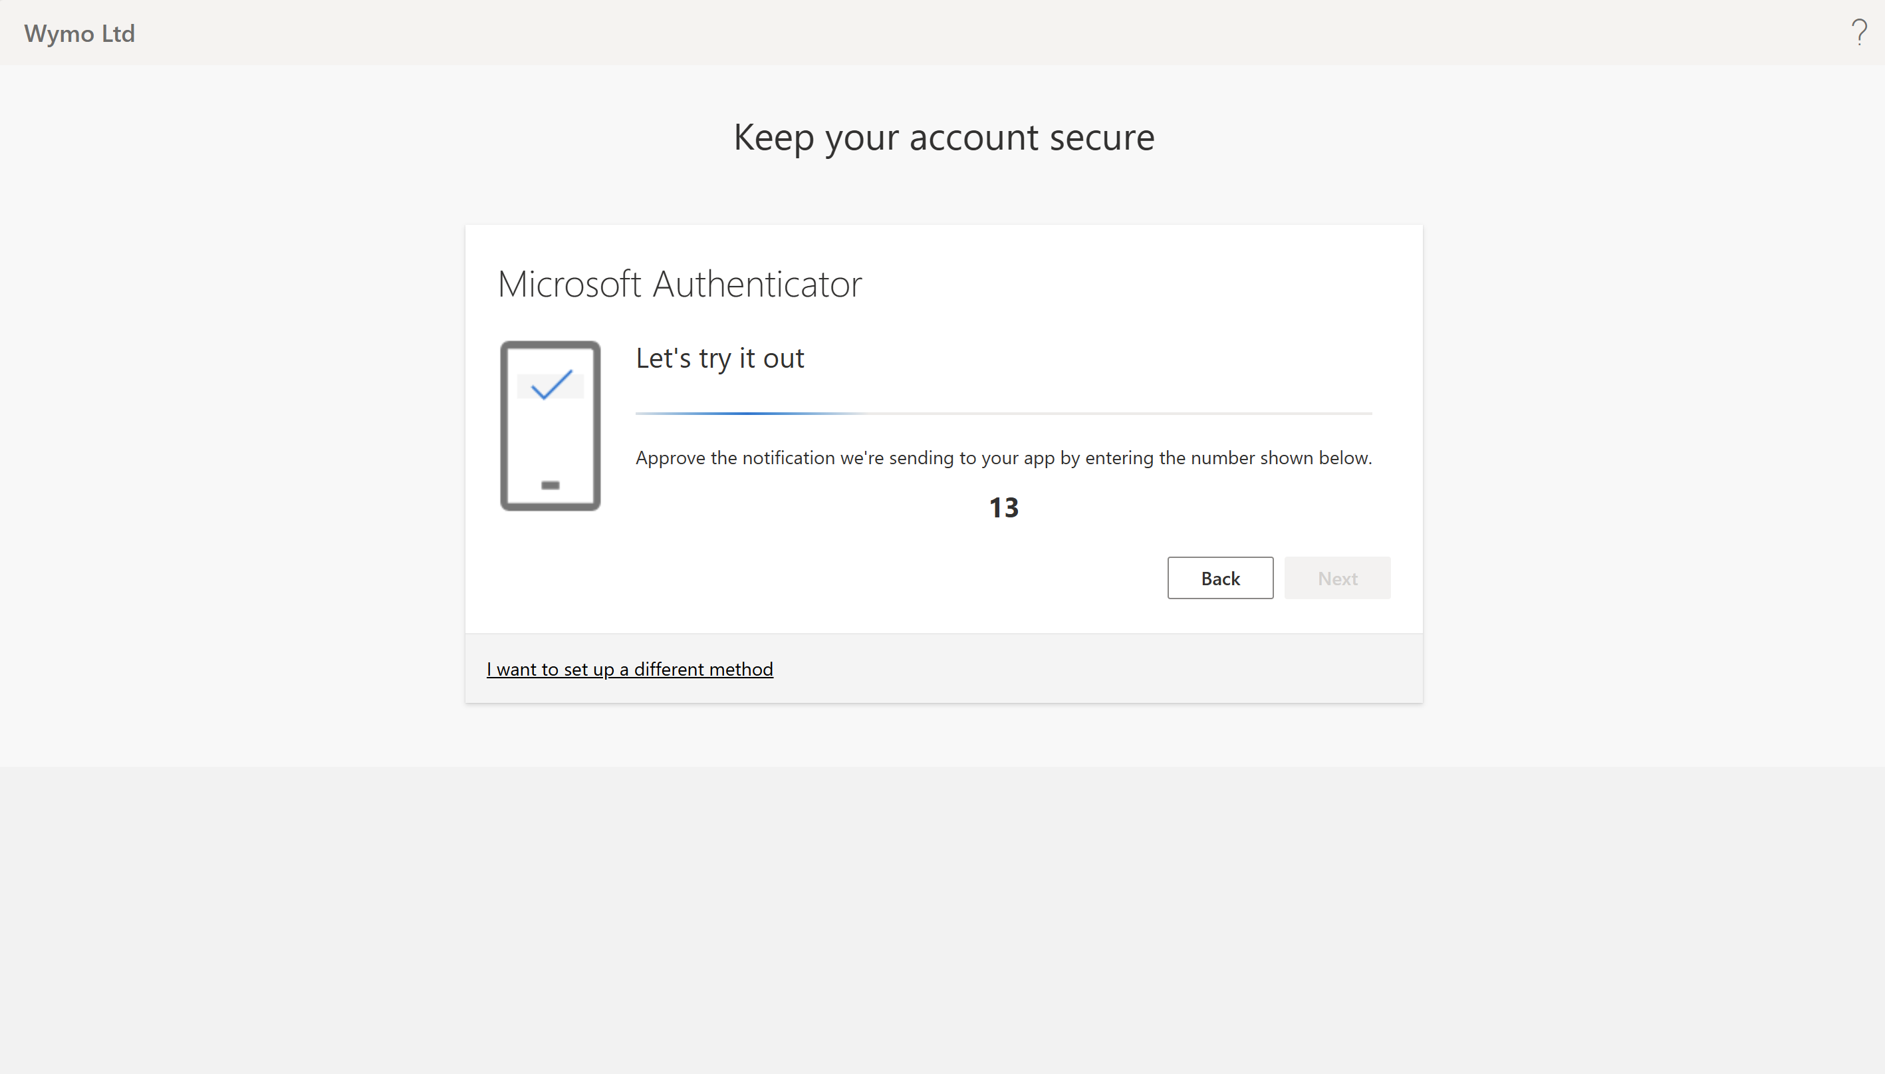This screenshot has width=1885, height=1074.
Task: Open the help question mark icon
Action: point(1858,33)
